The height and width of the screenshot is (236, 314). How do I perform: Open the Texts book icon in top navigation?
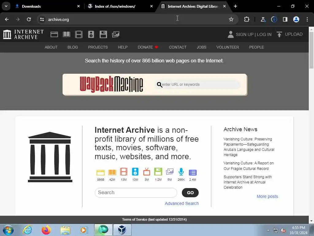click(67, 34)
